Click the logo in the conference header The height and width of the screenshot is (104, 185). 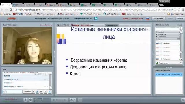click(11, 18)
